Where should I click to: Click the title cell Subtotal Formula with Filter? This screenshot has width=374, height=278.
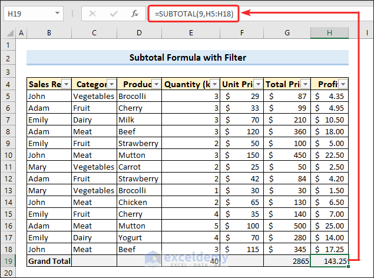187,58
